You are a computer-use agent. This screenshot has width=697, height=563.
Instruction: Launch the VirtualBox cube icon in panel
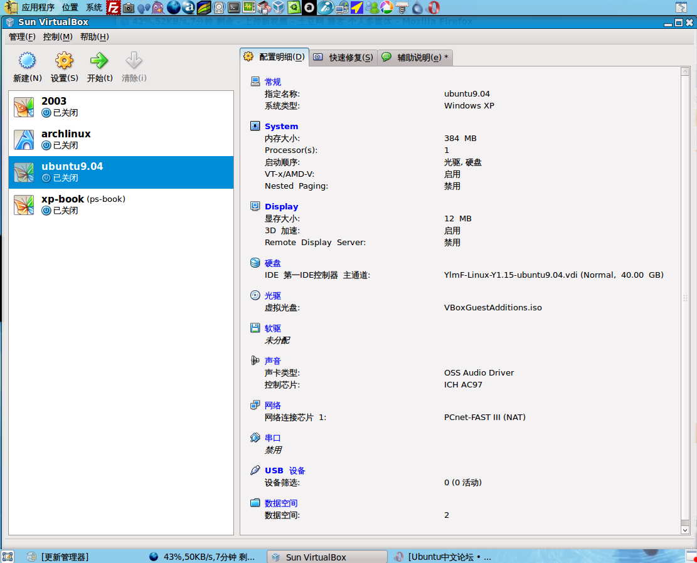[279, 7]
